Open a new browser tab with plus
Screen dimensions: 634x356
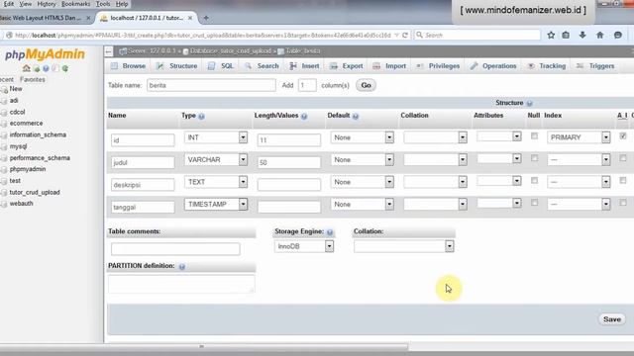[x=206, y=18]
